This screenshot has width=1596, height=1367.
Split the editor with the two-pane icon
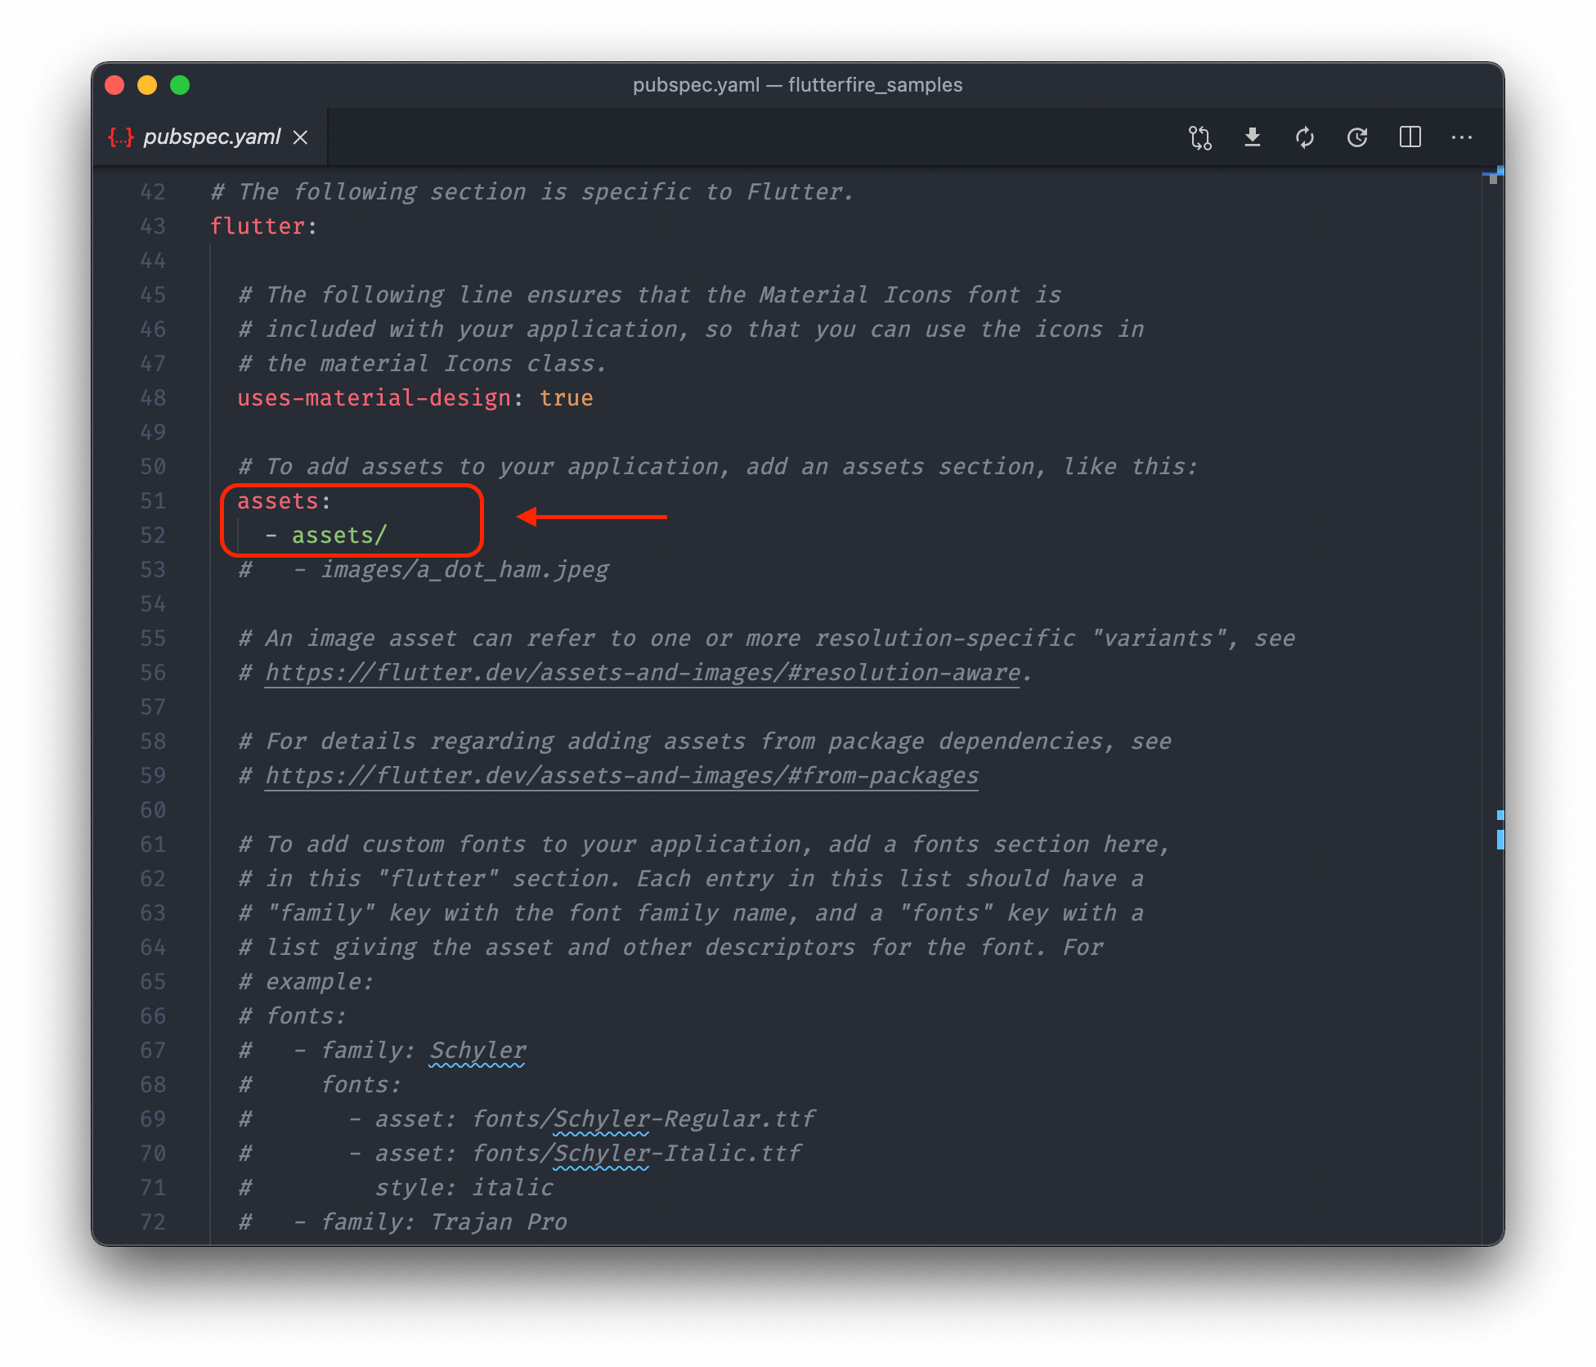1410,137
